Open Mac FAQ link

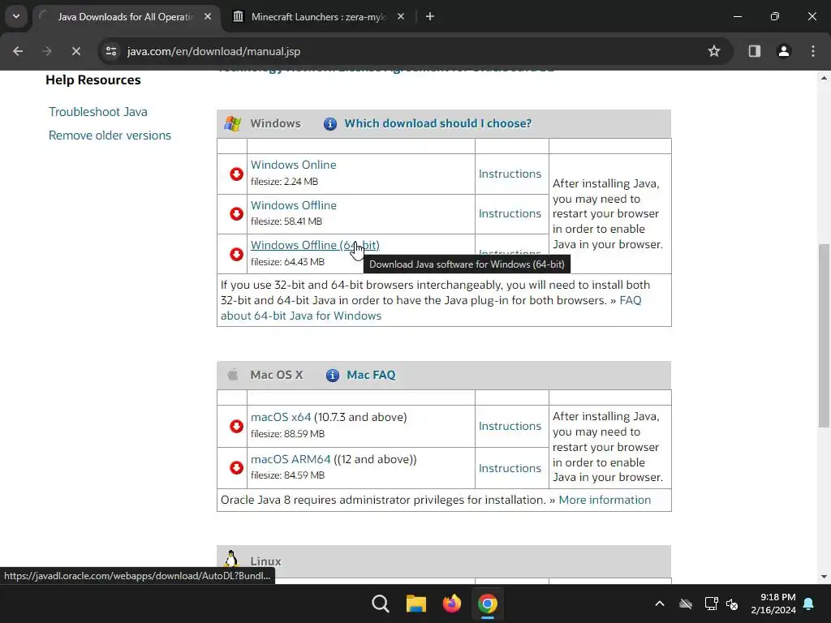[371, 375]
